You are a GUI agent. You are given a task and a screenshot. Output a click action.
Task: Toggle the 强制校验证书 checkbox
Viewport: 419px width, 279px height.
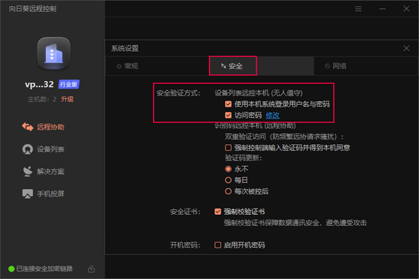(219, 211)
